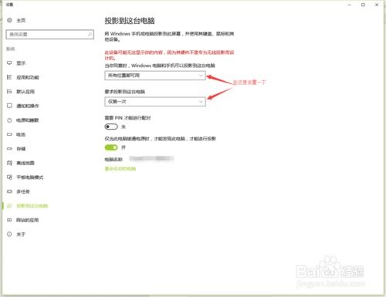Click the green rename your PC link
Viewport: 386px width, 297px height.
click(120, 169)
